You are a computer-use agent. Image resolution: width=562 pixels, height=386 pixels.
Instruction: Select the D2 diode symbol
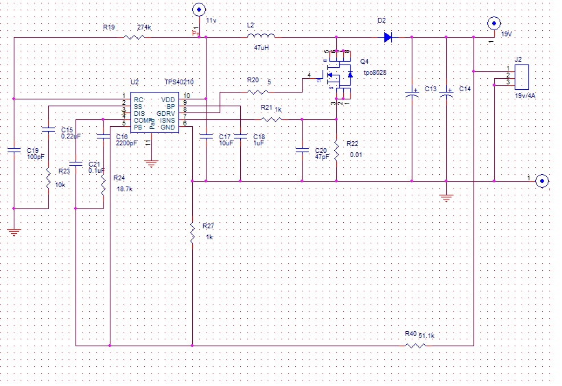click(x=388, y=37)
